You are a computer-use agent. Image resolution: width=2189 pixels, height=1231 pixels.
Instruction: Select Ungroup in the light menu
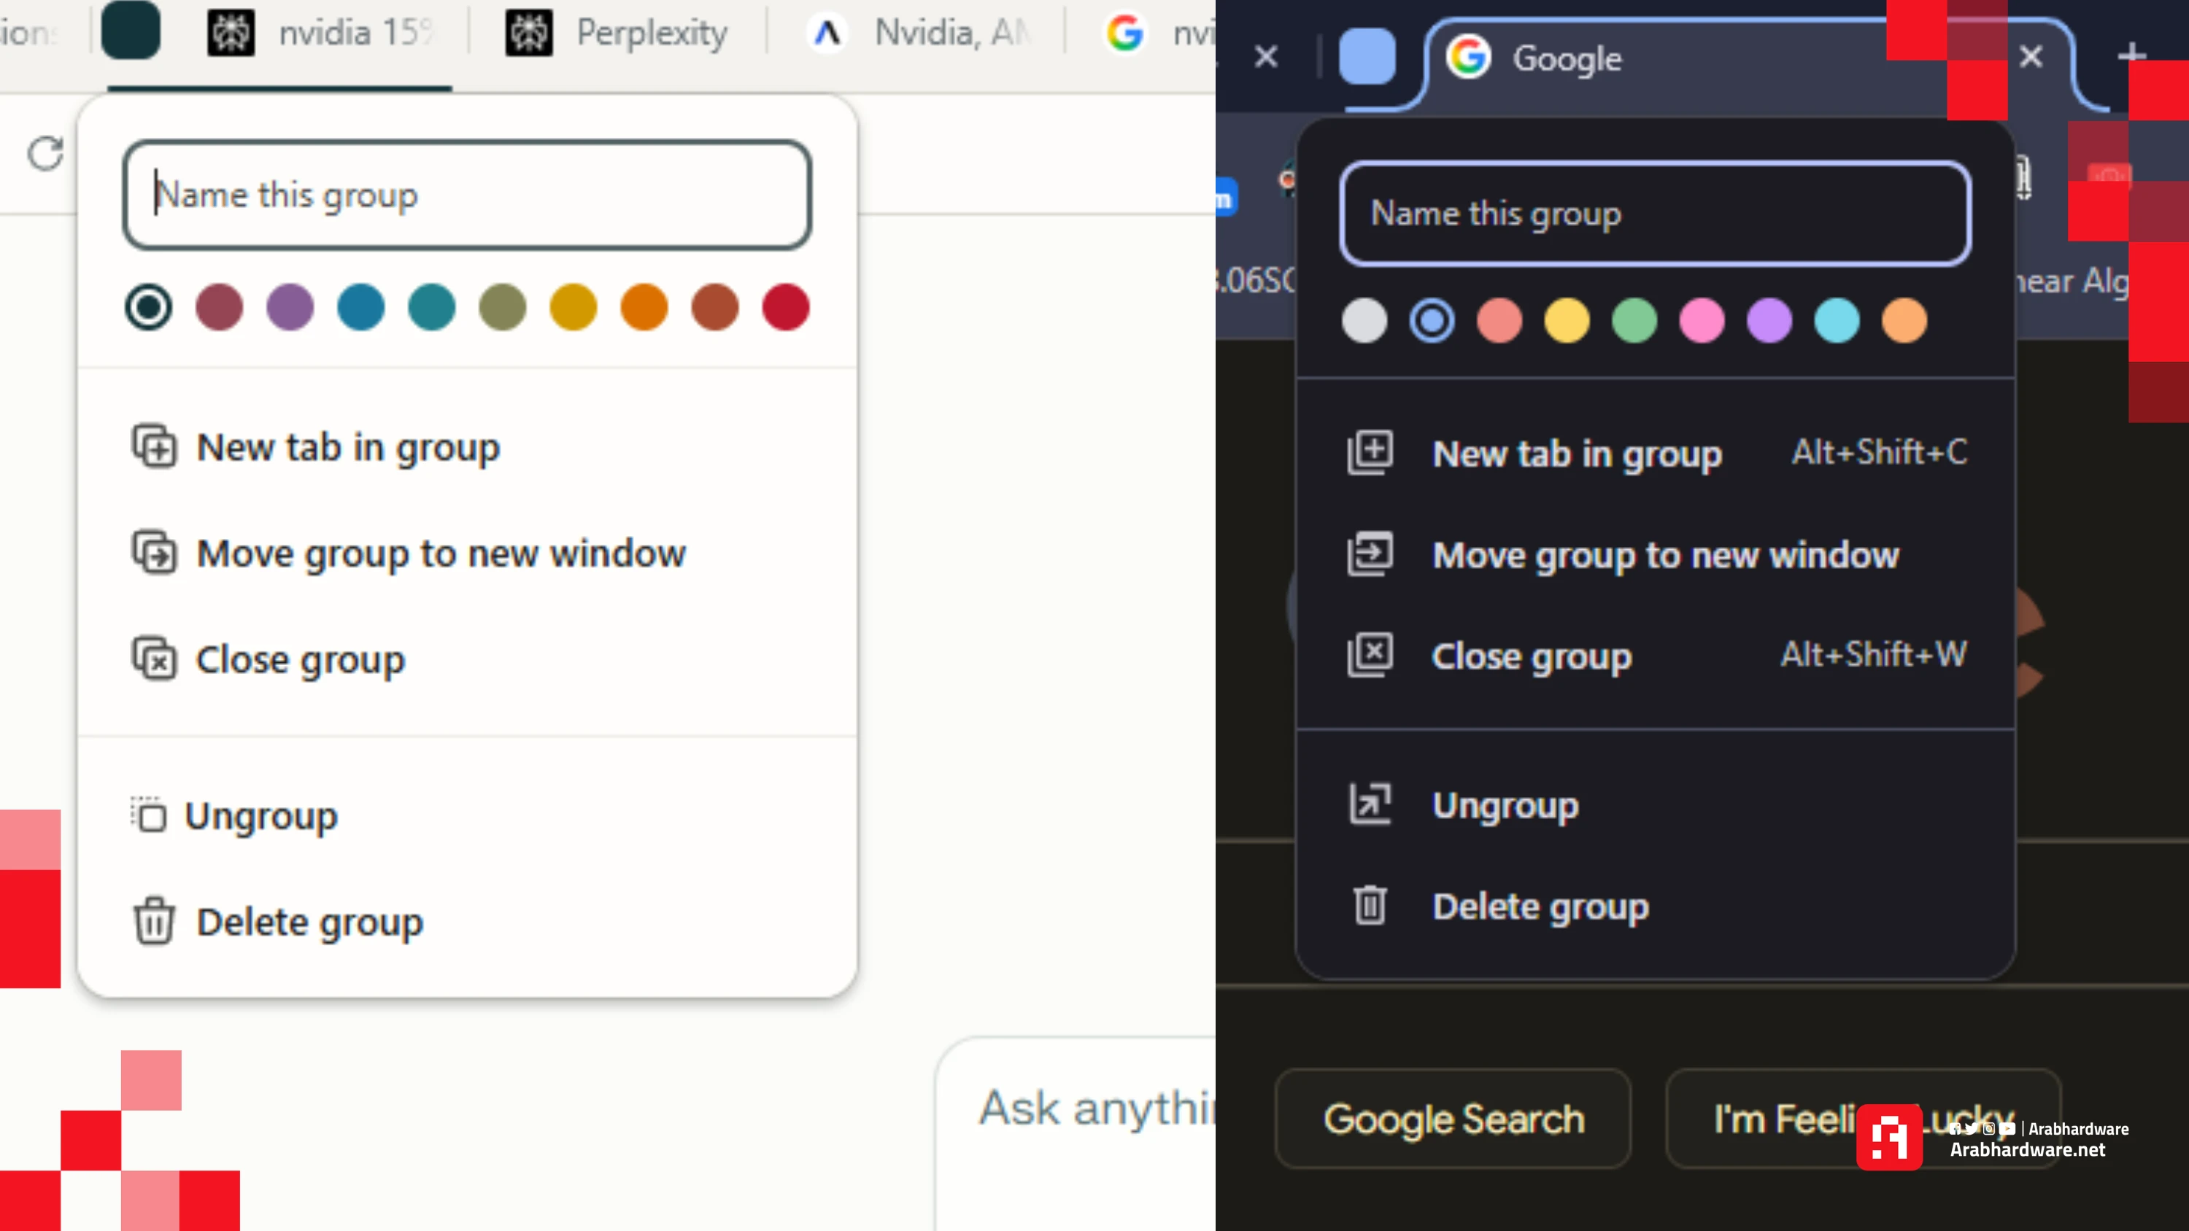point(468,817)
